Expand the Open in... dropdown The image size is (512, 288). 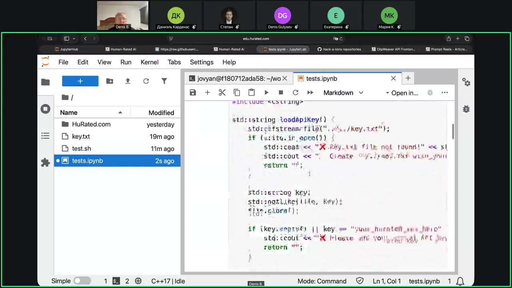(402, 93)
